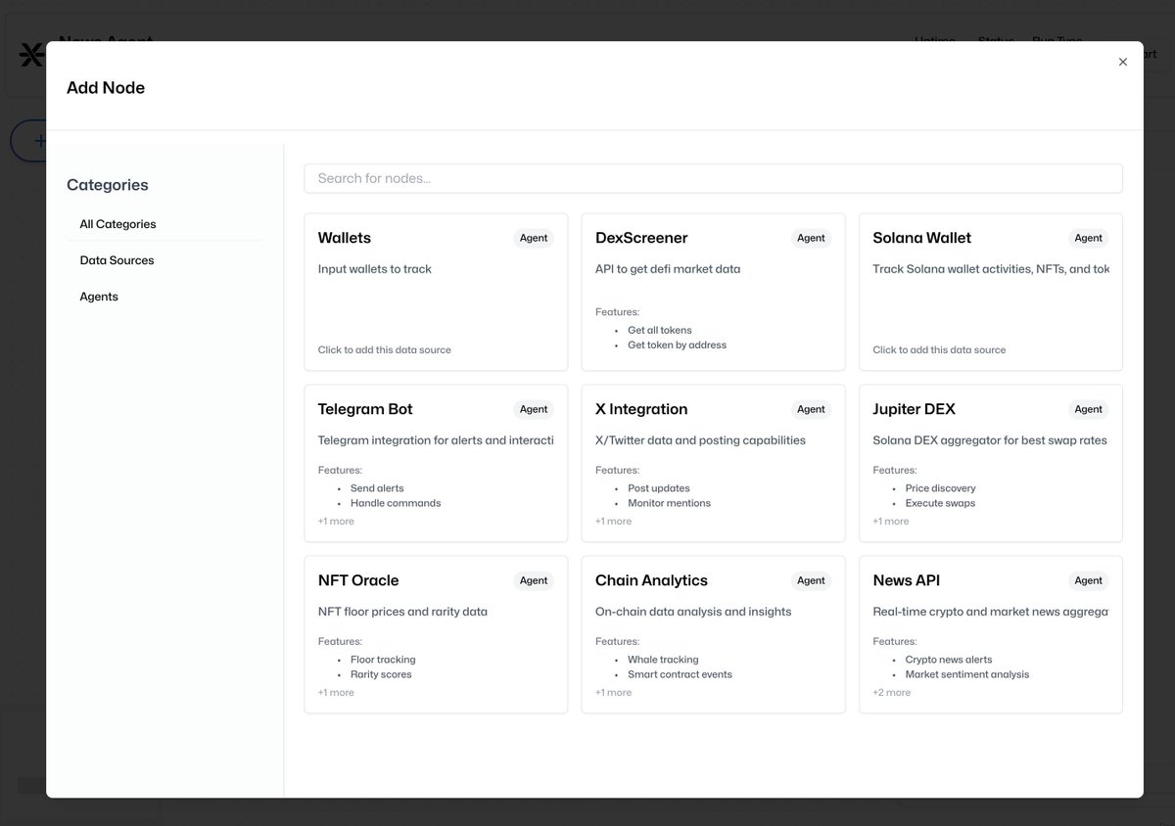Click Agent badge on X Integration card
Viewport: 1175px width, 826px height.
[811, 409]
